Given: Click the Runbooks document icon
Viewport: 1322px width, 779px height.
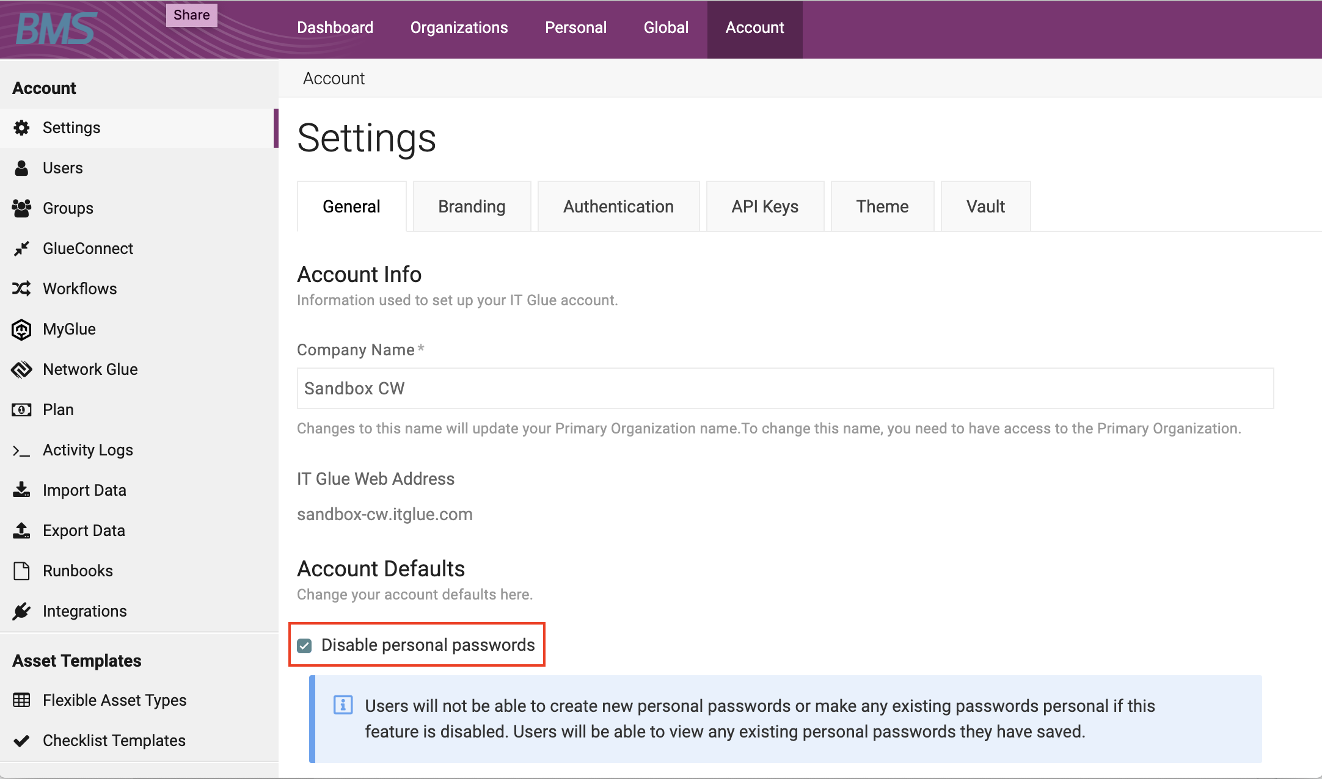Looking at the screenshot, I should (x=21, y=571).
